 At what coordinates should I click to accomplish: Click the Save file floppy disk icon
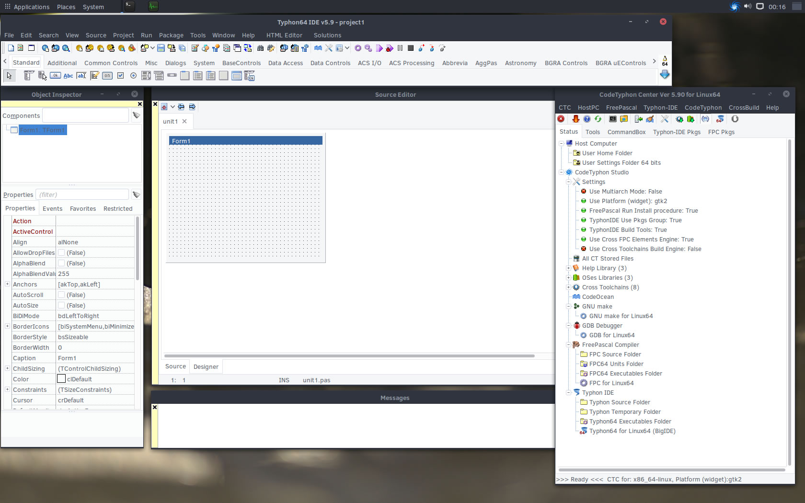[161, 48]
